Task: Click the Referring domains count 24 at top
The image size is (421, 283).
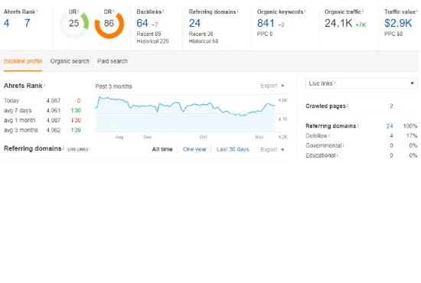Action: pos(194,24)
